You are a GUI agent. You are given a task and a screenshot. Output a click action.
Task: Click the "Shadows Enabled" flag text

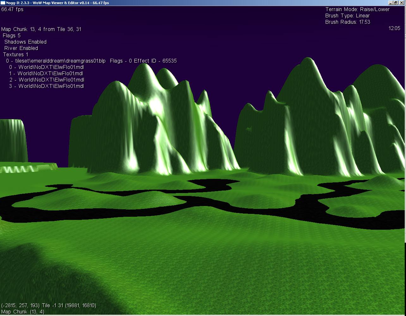[x=25, y=42]
